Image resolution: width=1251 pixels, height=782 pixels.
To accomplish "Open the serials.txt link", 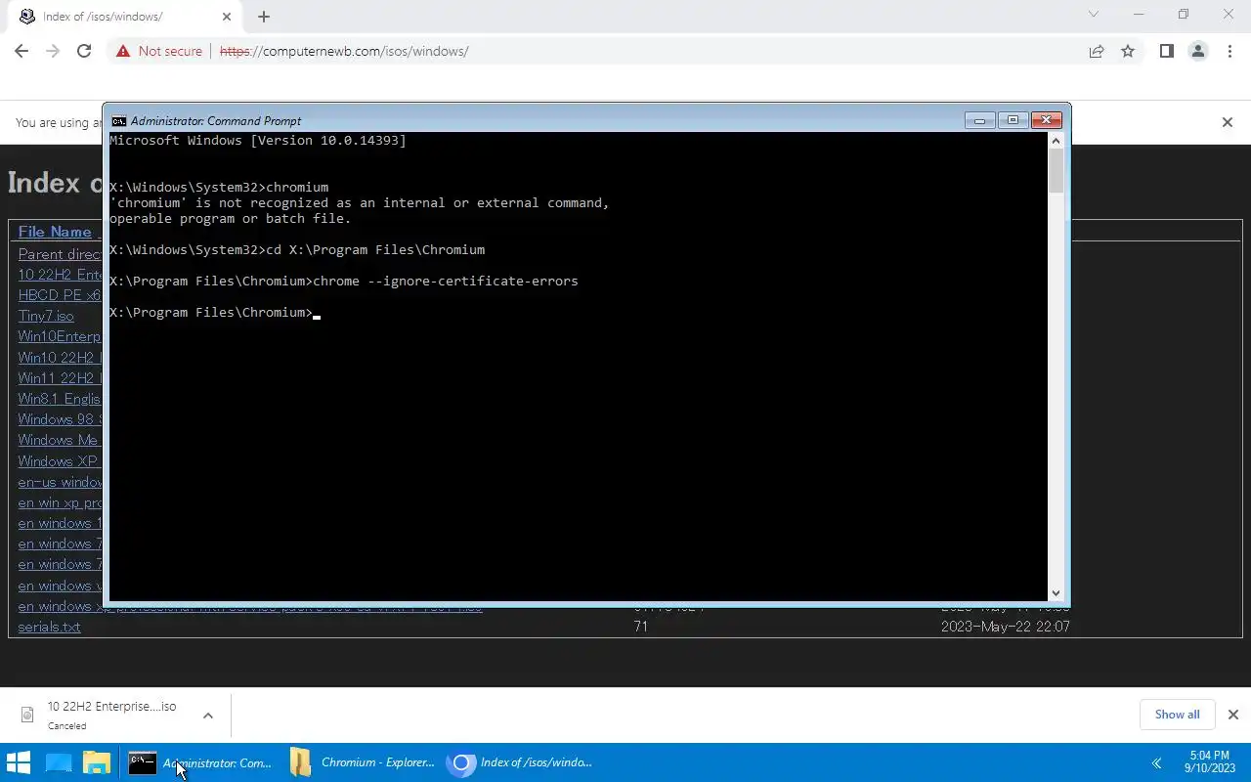I will coord(49,627).
